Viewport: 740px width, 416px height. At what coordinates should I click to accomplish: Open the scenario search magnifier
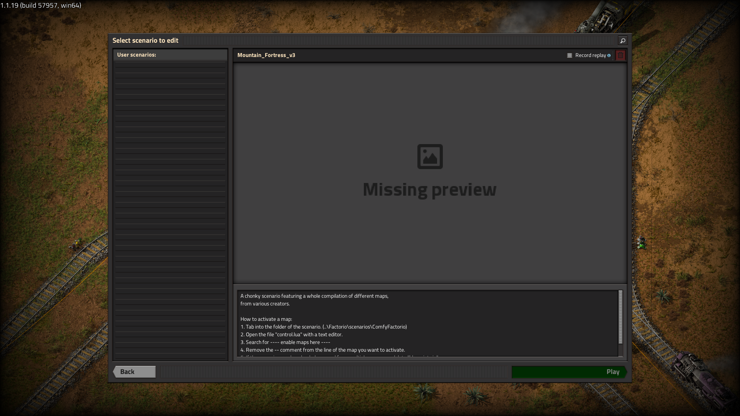(622, 40)
